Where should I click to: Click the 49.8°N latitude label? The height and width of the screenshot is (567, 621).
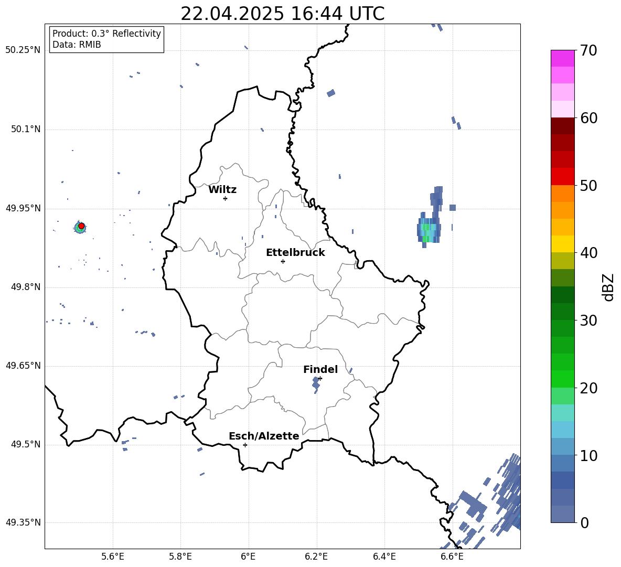coord(25,287)
